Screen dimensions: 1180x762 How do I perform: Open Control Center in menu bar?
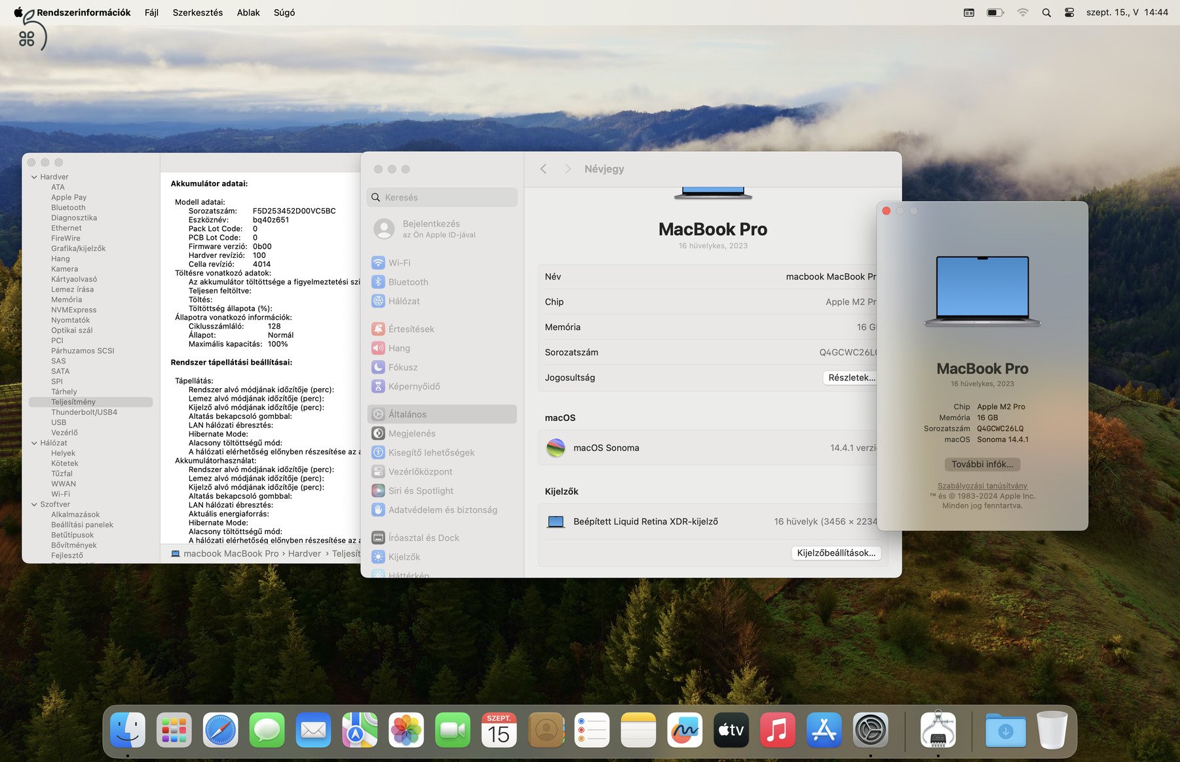pyautogui.click(x=1069, y=12)
